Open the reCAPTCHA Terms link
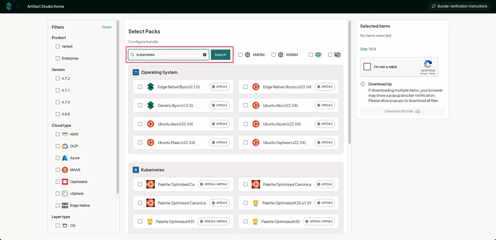 coord(432,74)
